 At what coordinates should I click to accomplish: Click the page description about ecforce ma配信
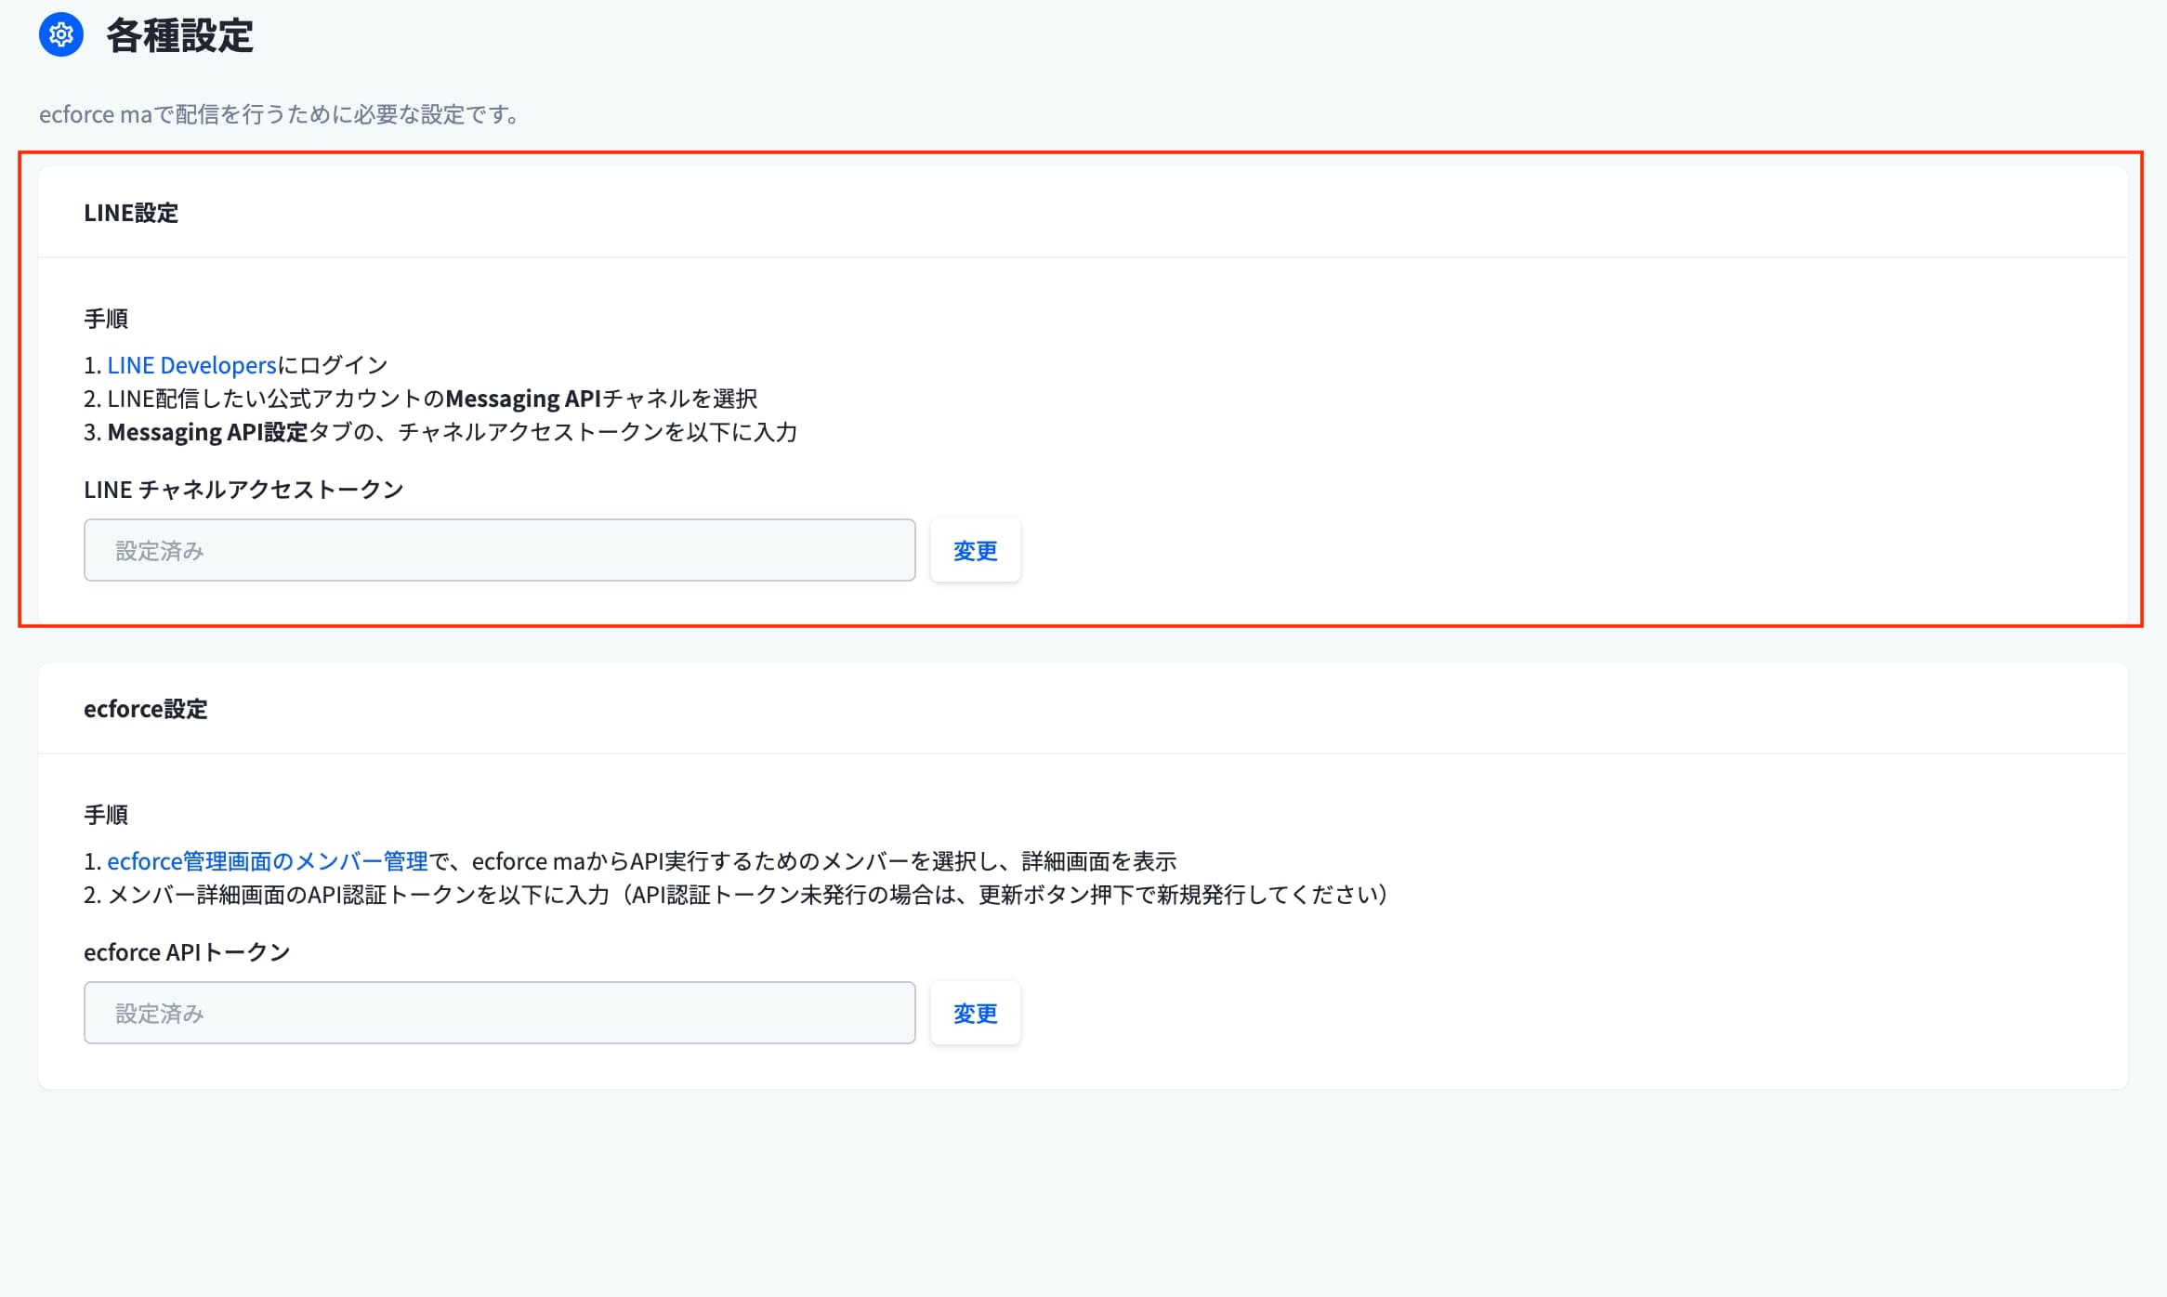coord(279,114)
